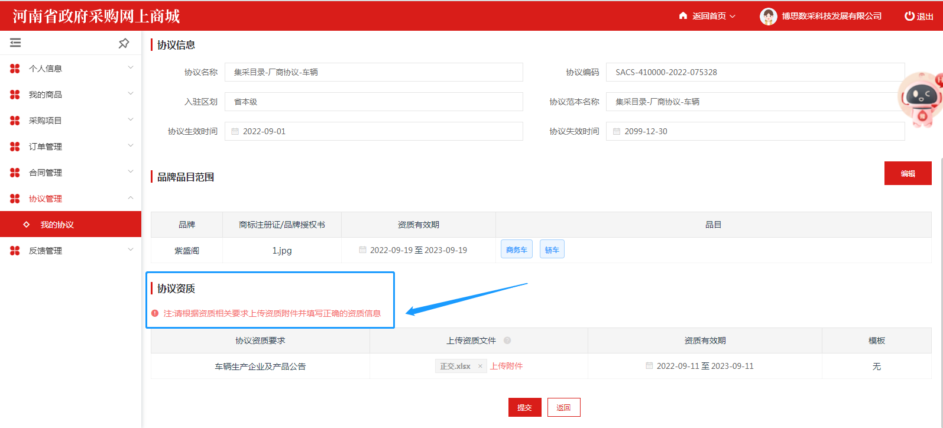This screenshot has width=943, height=428.
Task: Click the 编辑 button
Action: [x=908, y=173]
